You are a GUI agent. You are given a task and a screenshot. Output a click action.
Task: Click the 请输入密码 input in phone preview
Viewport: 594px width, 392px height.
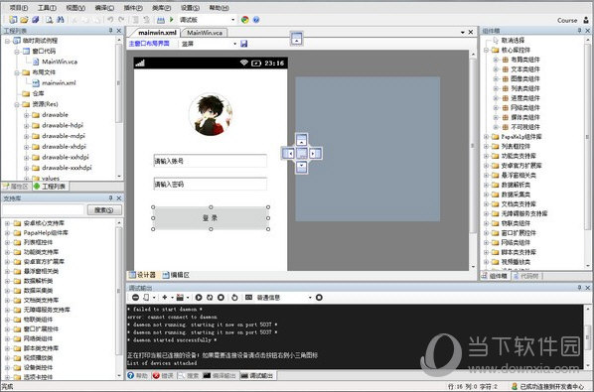[x=211, y=184]
